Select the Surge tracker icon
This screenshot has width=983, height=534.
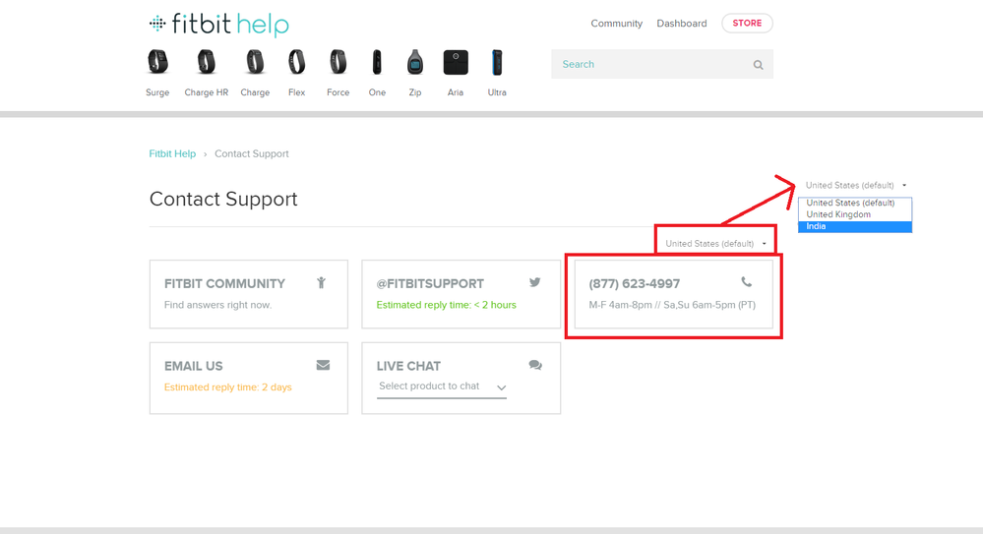[157, 62]
